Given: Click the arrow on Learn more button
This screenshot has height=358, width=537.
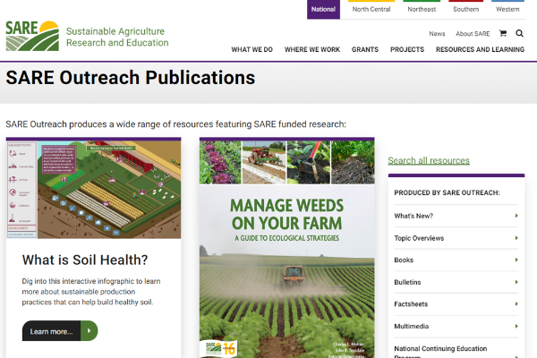Looking at the screenshot, I should (89, 330).
